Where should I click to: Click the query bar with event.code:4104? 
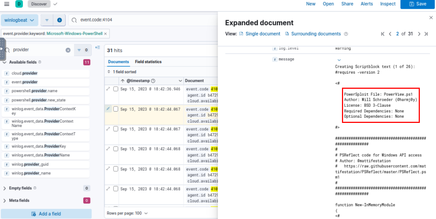click(143, 20)
